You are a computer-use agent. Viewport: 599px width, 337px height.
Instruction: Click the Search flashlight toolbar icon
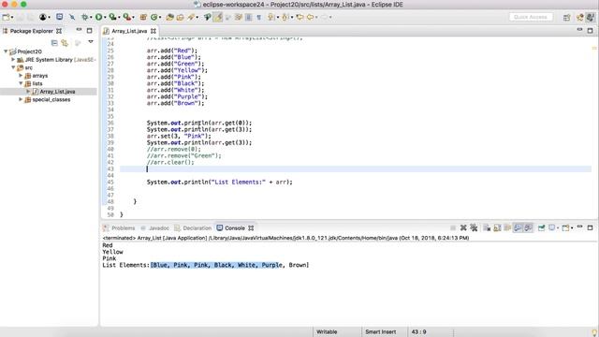pyautogui.click(x=191, y=17)
